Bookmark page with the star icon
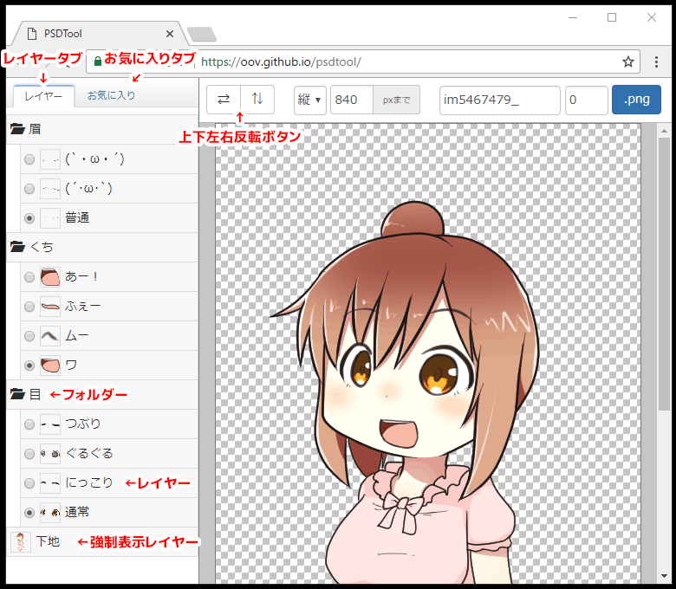 628,61
